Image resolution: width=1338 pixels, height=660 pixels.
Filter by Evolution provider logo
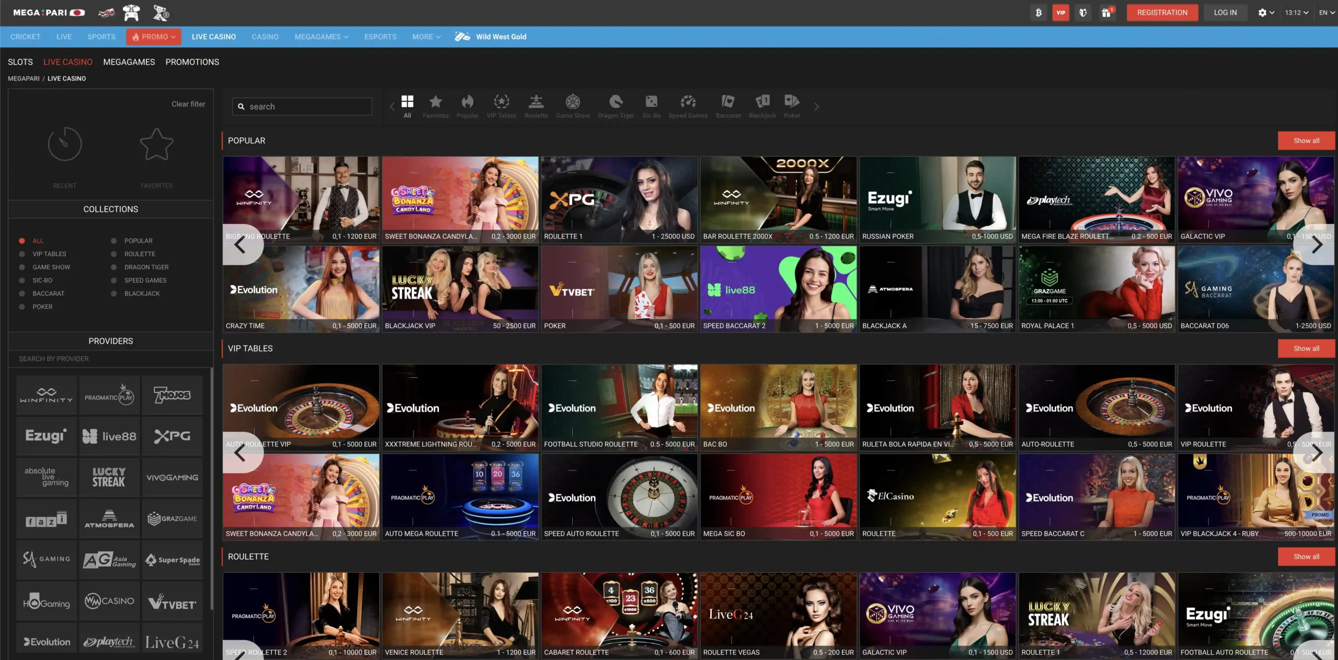click(x=47, y=642)
